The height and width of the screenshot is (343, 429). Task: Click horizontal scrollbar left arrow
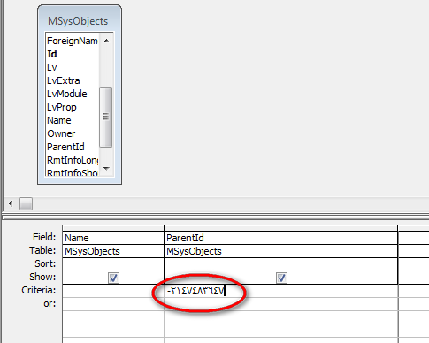pyautogui.click(x=11, y=203)
